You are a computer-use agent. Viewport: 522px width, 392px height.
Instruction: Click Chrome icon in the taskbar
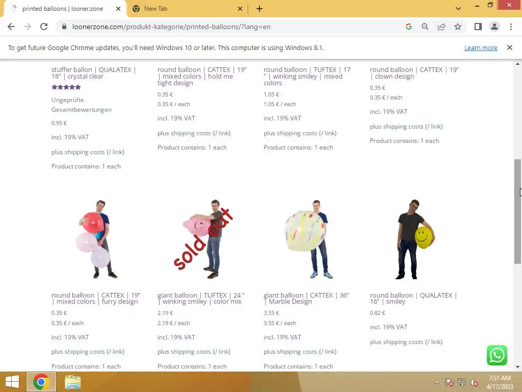(x=41, y=382)
